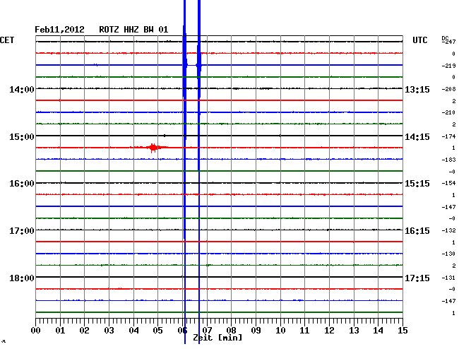The height and width of the screenshot is (349, 459).
Task: Click the DC offset value -130
Action: (448, 254)
